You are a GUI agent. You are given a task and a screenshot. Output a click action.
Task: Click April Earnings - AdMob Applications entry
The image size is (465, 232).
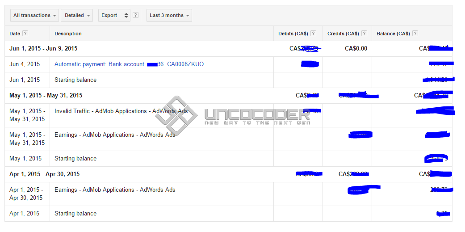pos(115,190)
